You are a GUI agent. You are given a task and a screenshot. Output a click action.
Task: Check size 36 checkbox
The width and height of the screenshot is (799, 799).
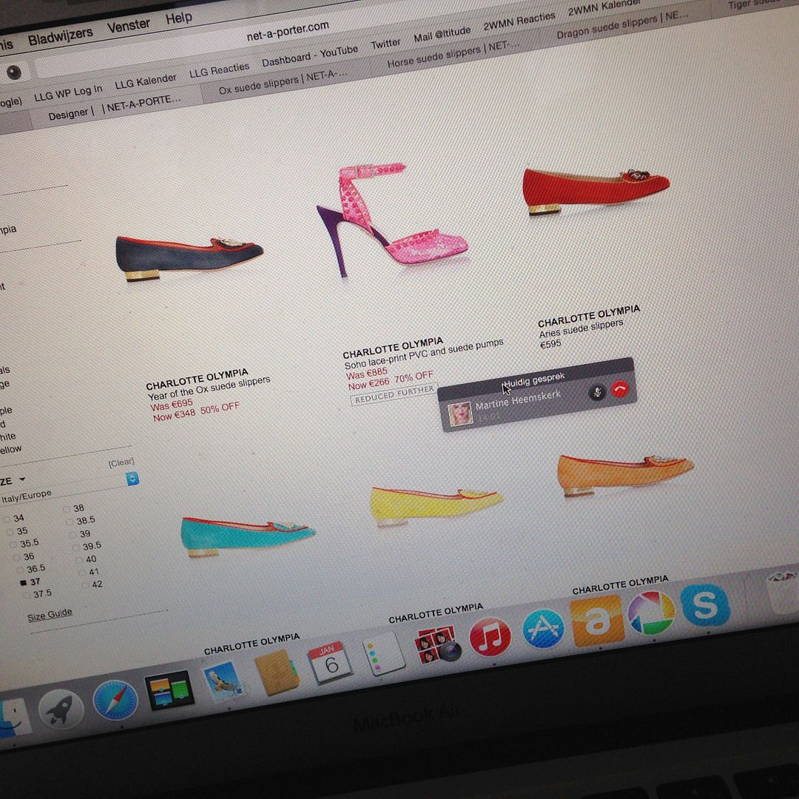tap(17, 558)
